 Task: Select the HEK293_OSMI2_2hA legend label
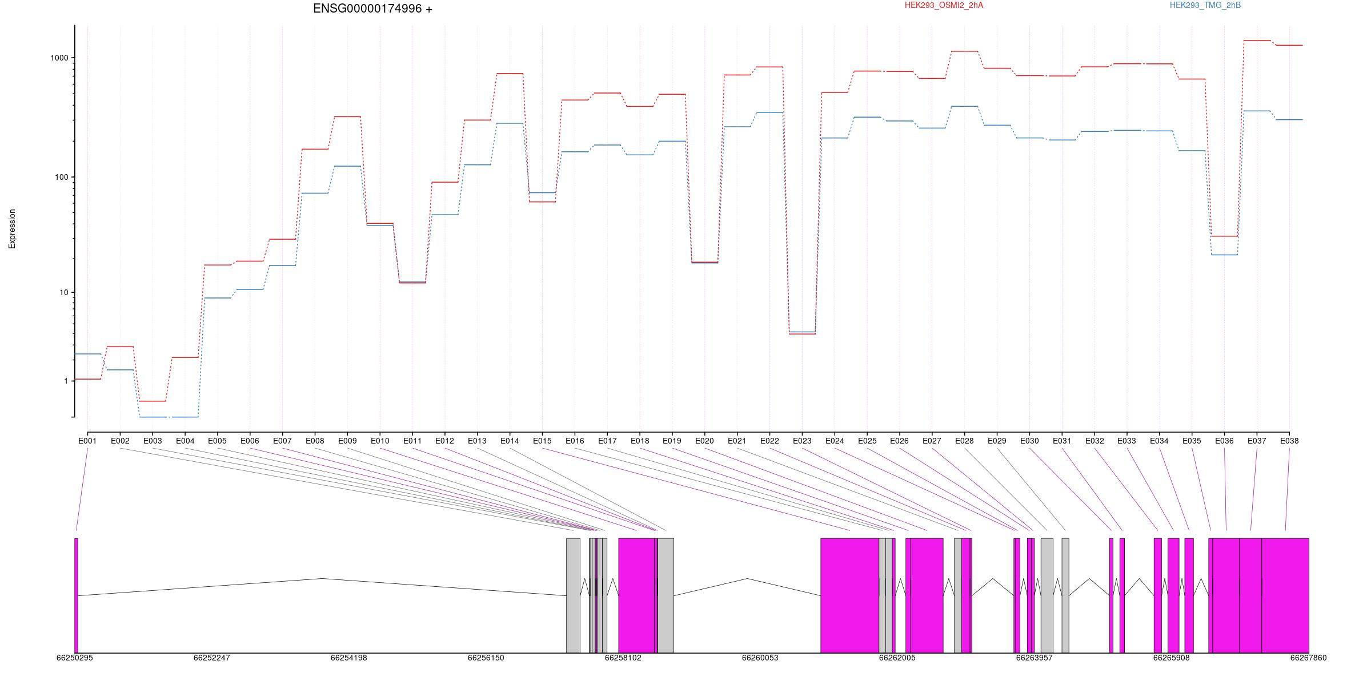pyautogui.click(x=944, y=5)
